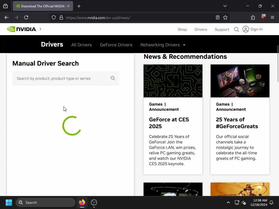Image resolution: width=279 pixels, height=209 pixels.
Task: Open the list all tabs dropdown arrow
Action: pyautogui.click(x=225, y=6)
